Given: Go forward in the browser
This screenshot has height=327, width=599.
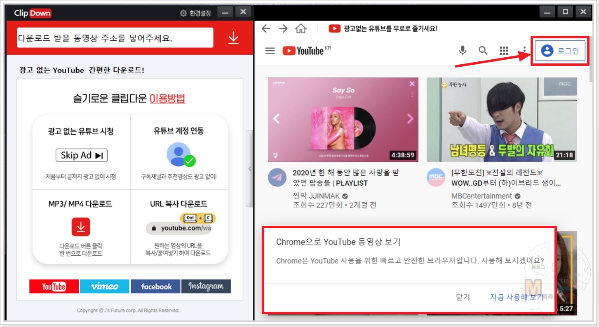Looking at the screenshot, I should (x=283, y=28).
